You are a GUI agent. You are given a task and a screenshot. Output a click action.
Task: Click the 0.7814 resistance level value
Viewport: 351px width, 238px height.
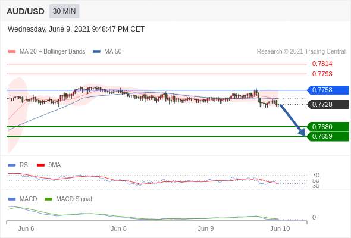322,64
